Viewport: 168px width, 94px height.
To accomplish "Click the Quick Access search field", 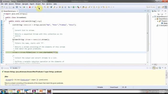I will point(151,7).
